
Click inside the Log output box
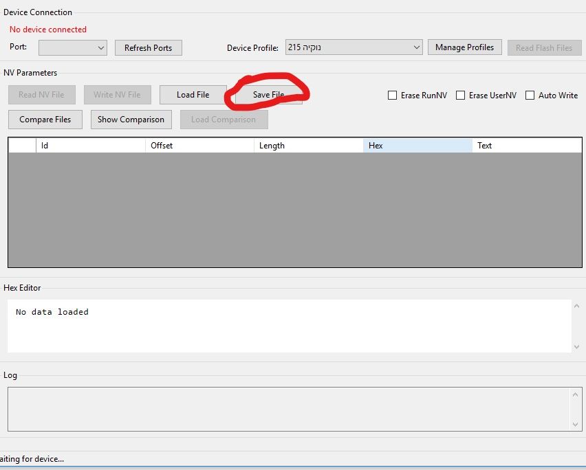tap(289, 410)
